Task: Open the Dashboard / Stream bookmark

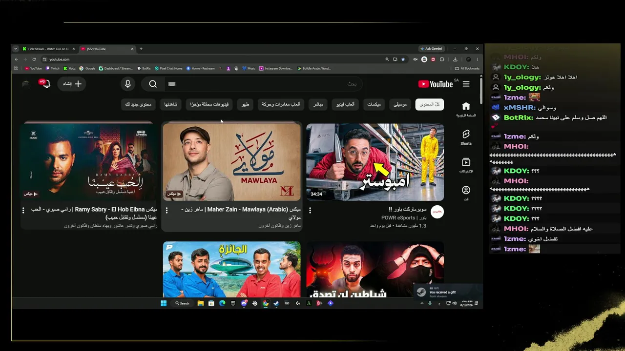Action: click(x=116, y=68)
